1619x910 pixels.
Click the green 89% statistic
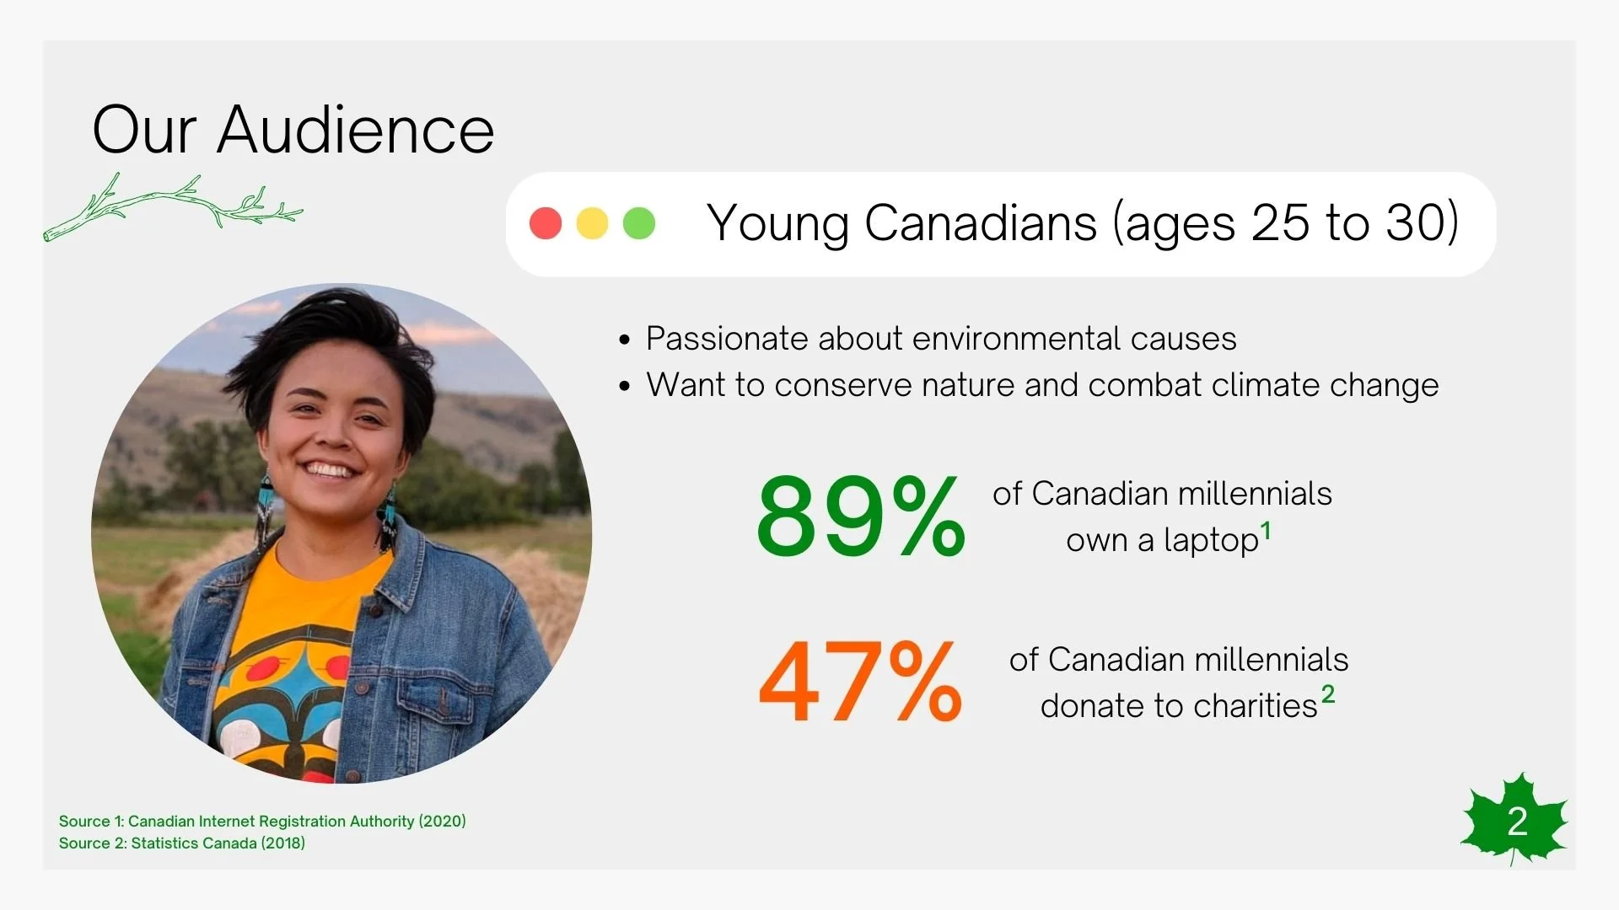[860, 516]
